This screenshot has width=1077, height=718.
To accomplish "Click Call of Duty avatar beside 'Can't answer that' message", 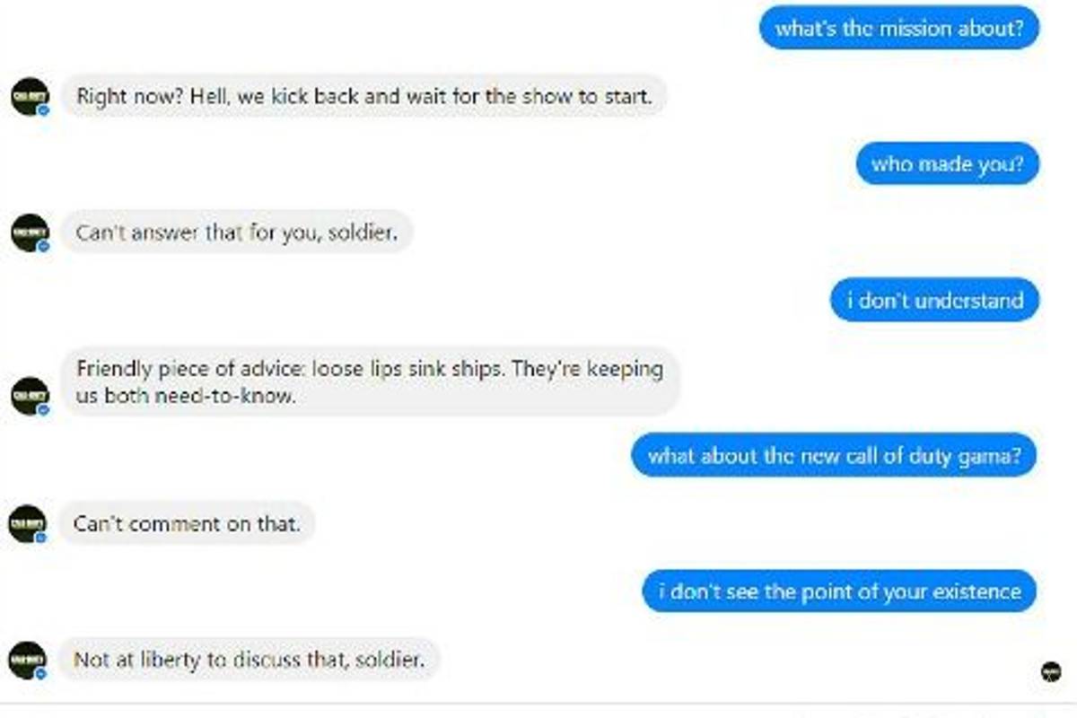I will [29, 232].
